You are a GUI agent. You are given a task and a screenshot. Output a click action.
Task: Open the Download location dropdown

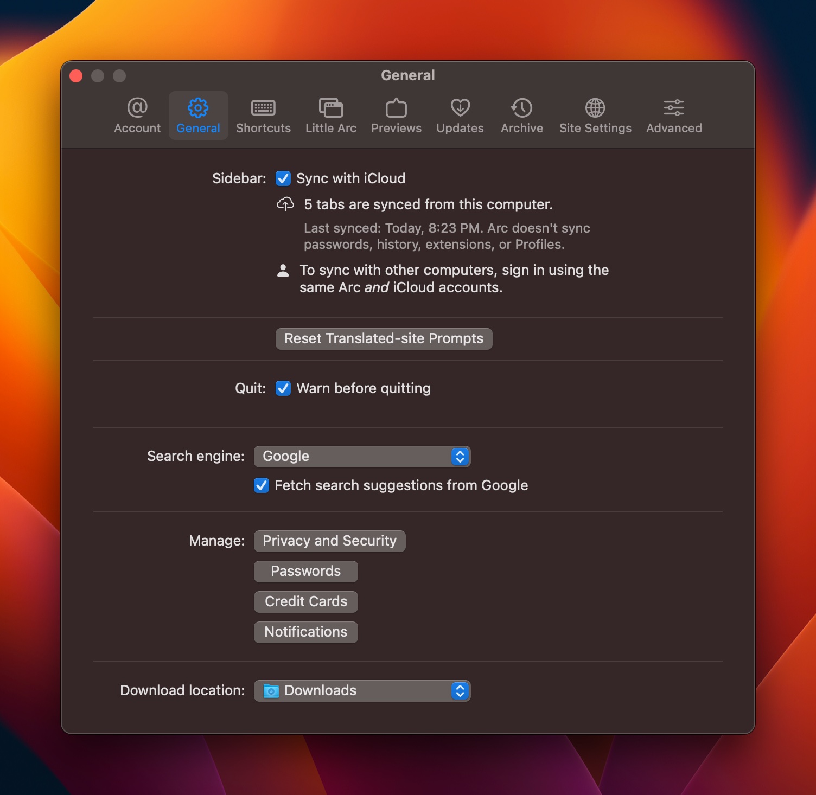pyautogui.click(x=362, y=691)
